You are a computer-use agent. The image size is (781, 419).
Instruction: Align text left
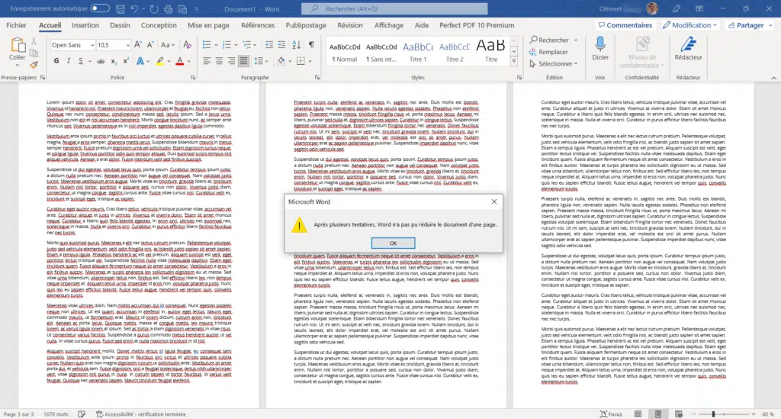[206, 61]
